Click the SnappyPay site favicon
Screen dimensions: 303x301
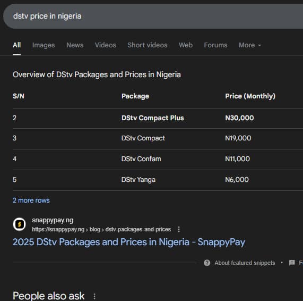[x=19, y=224]
